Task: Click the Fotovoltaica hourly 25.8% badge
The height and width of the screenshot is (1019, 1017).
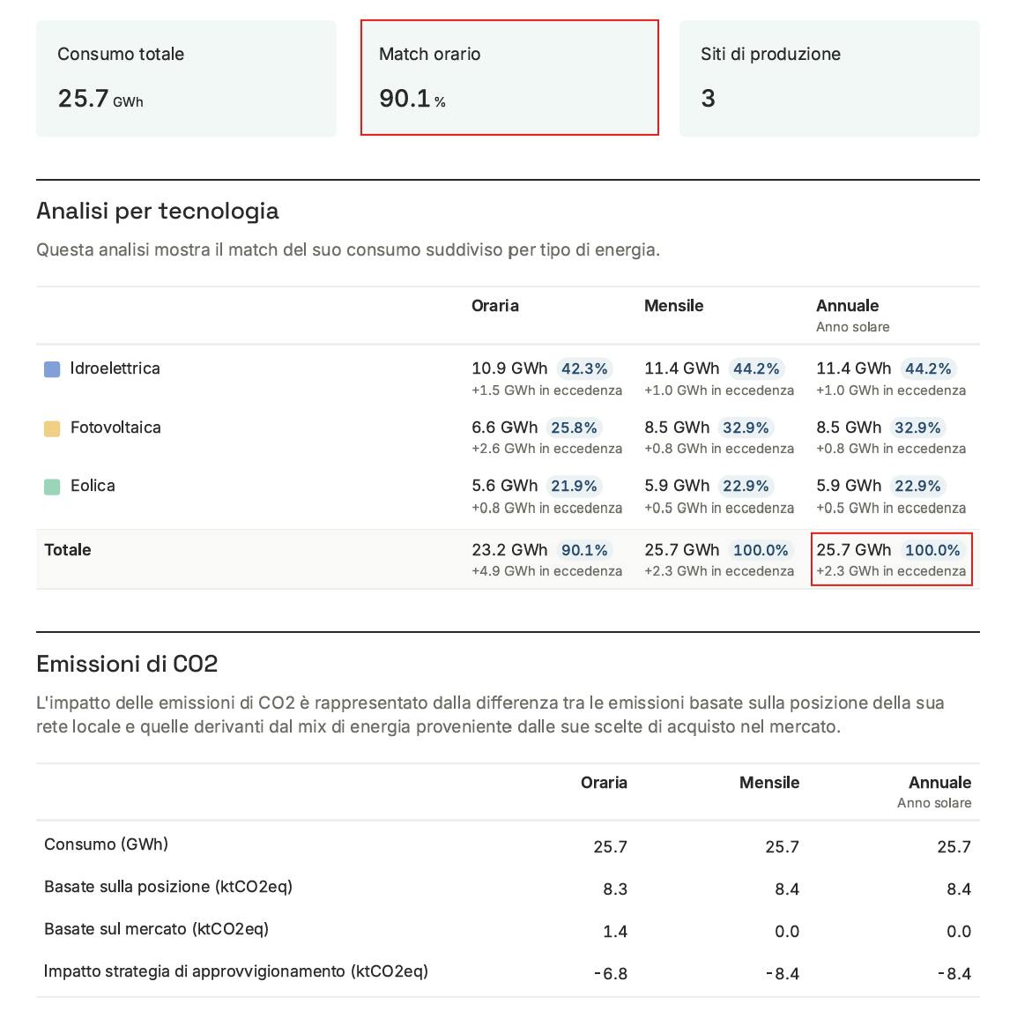Action: 574,428
